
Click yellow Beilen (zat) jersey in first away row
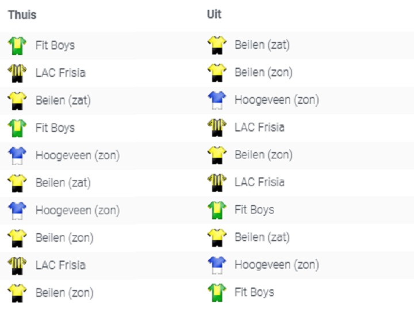217,45
